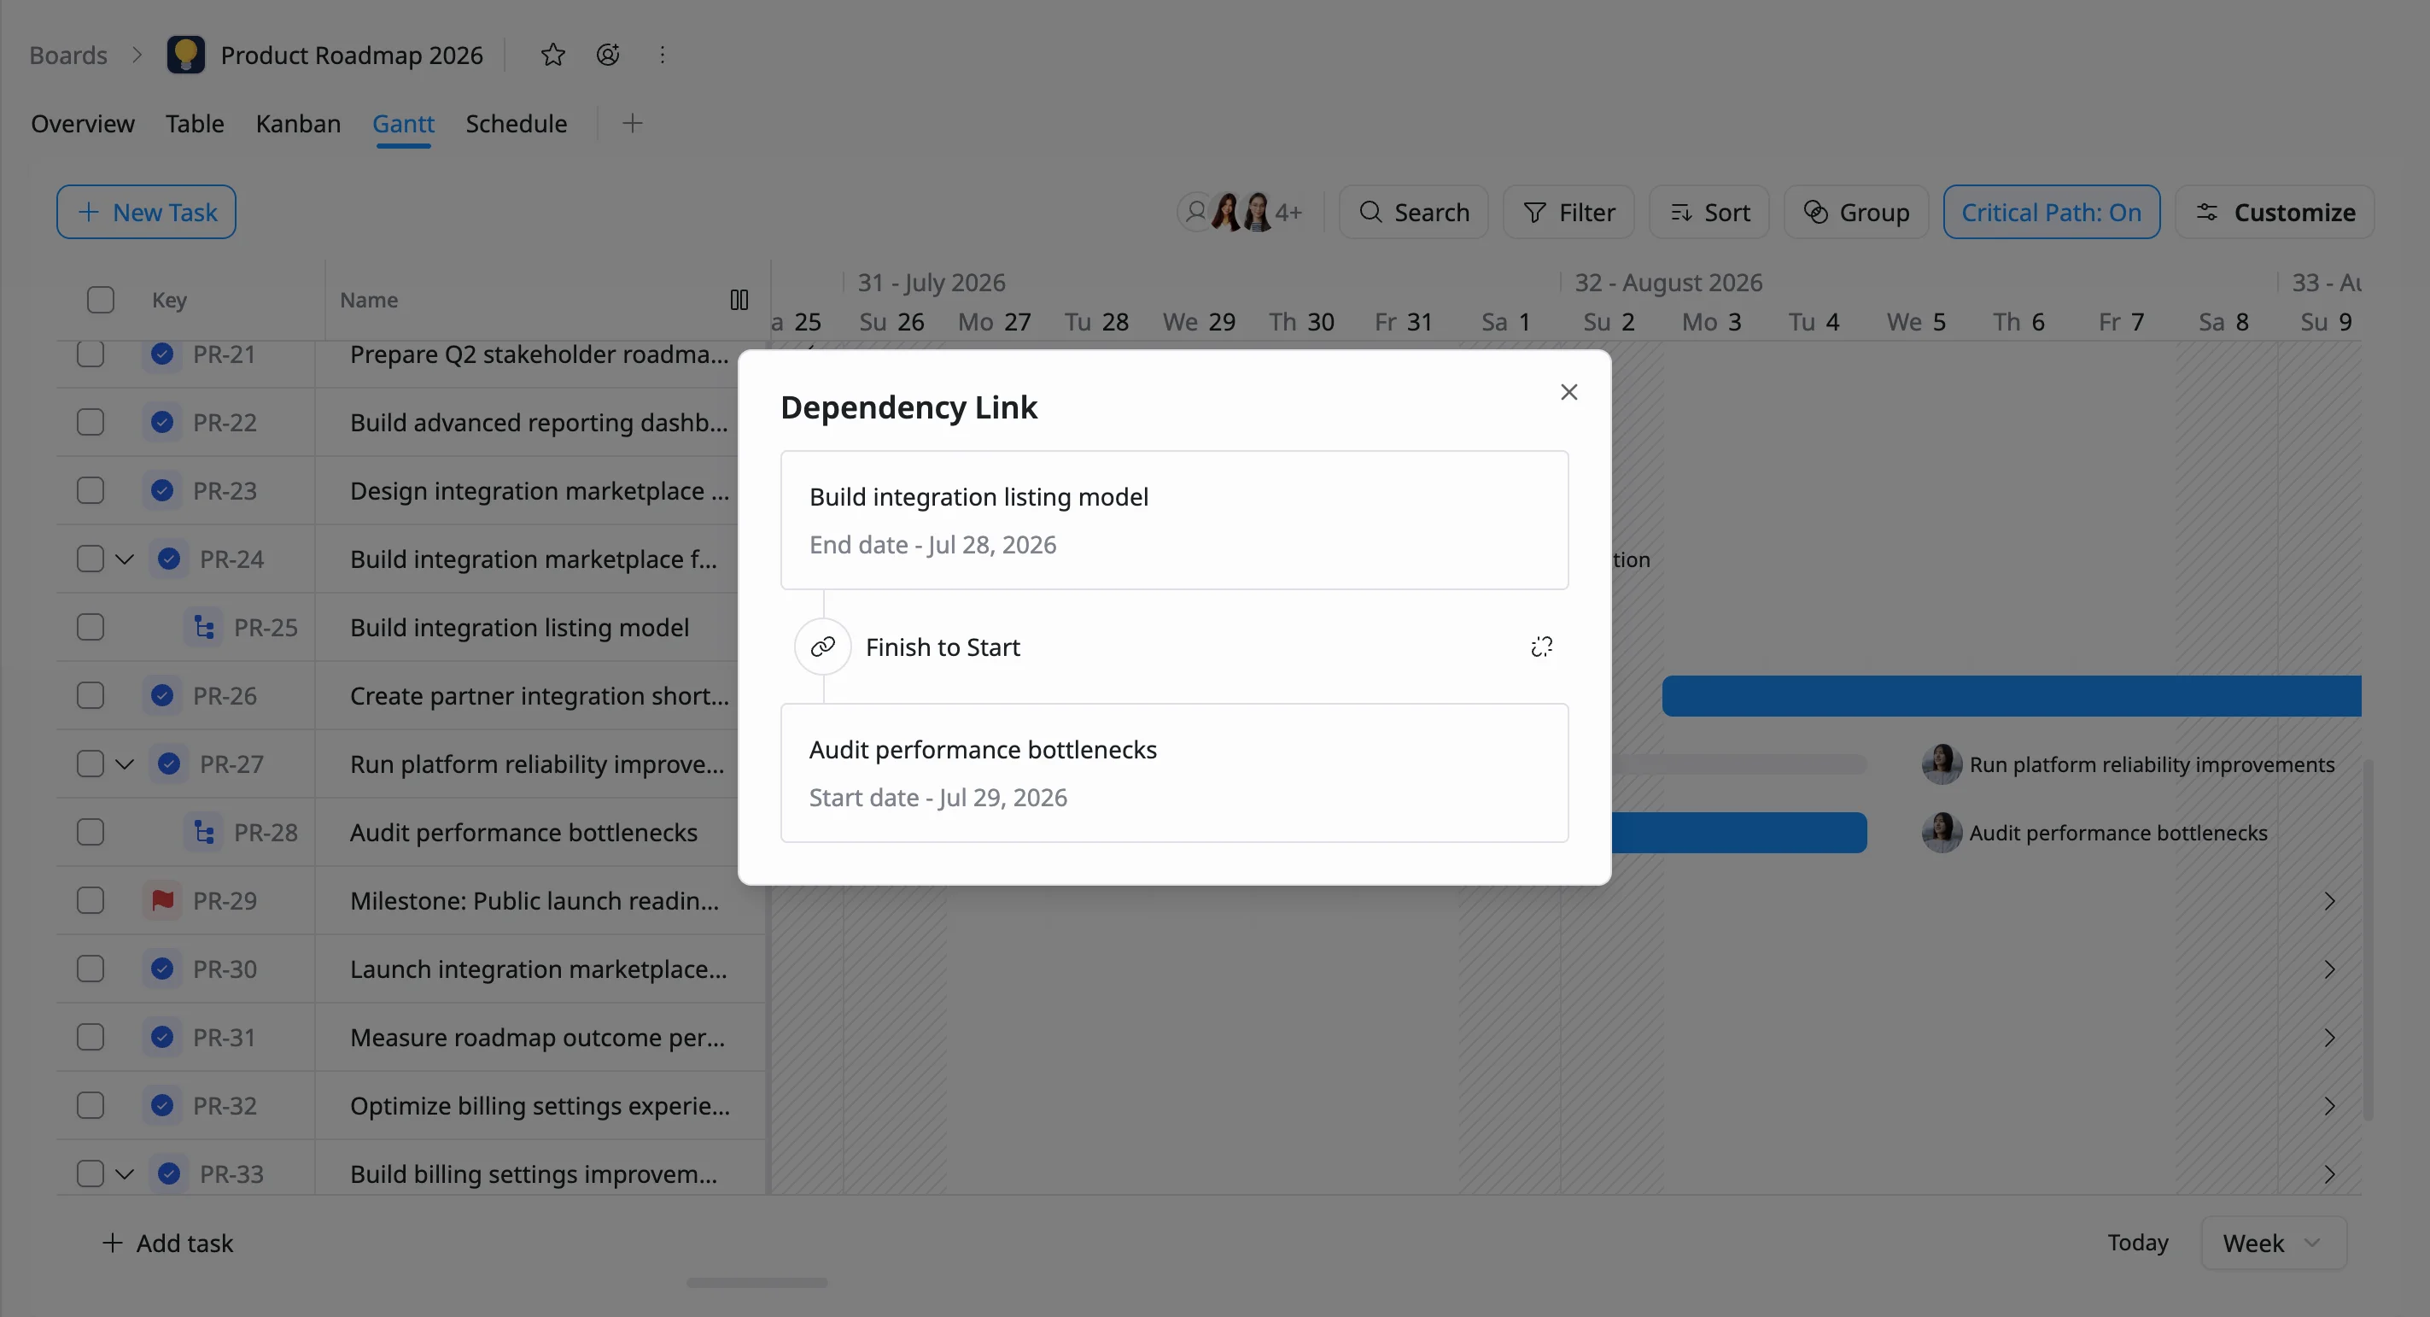Check the PR-22 row checkbox
Viewport: 2430px width, 1317px height.
(x=91, y=423)
